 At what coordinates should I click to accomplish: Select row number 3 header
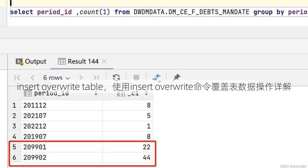point(14,126)
